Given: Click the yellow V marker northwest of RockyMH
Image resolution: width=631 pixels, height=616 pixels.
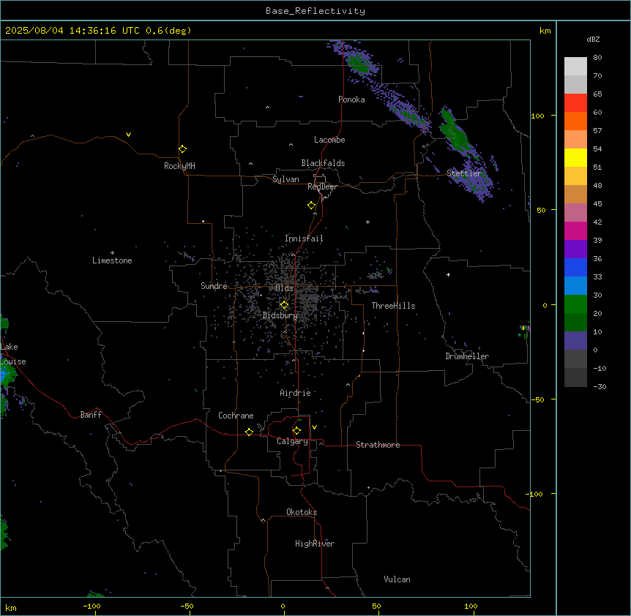Looking at the screenshot, I should 128,135.
